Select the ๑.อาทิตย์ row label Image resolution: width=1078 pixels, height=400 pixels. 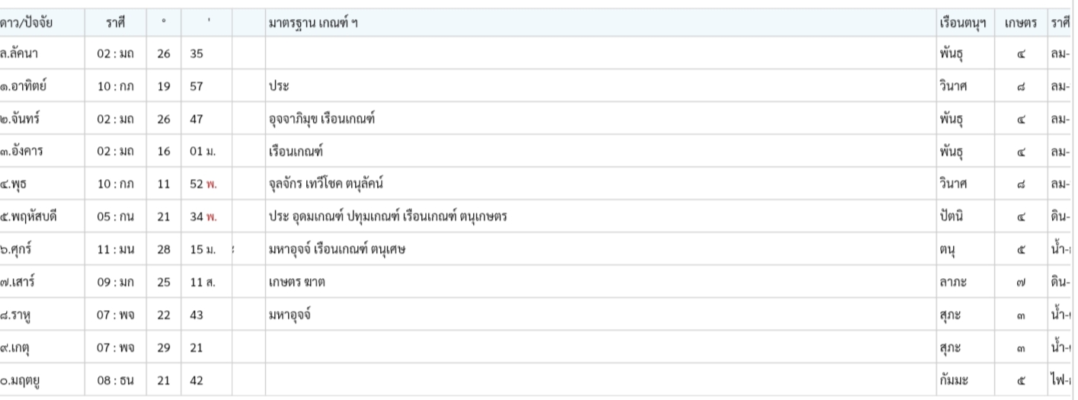coord(23,86)
